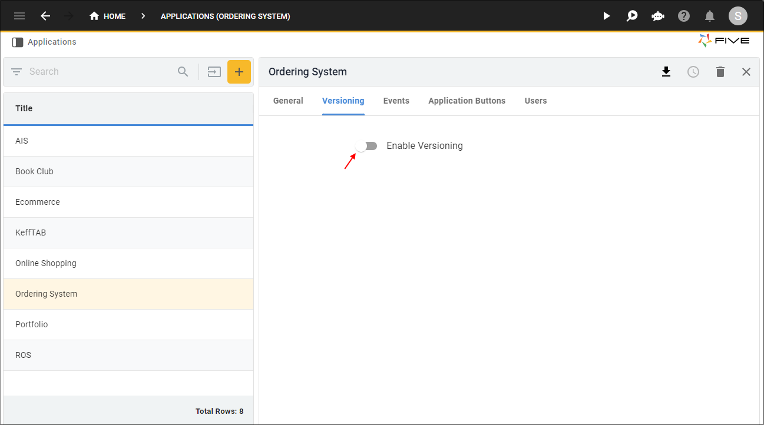Add a new application with plus button
The height and width of the screenshot is (425, 764).
239,72
